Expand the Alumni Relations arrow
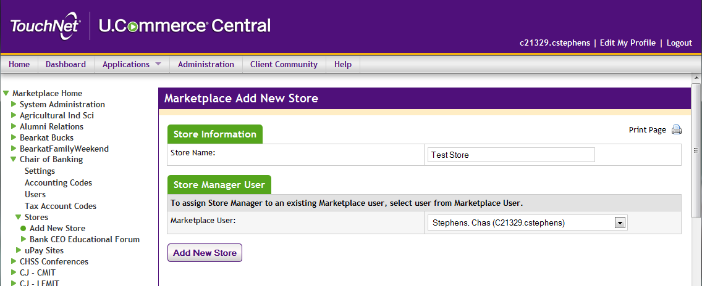This screenshot has height=286, width=702. 14,126
